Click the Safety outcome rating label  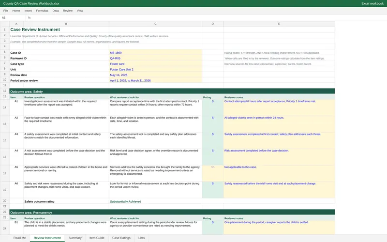point(39,201)
